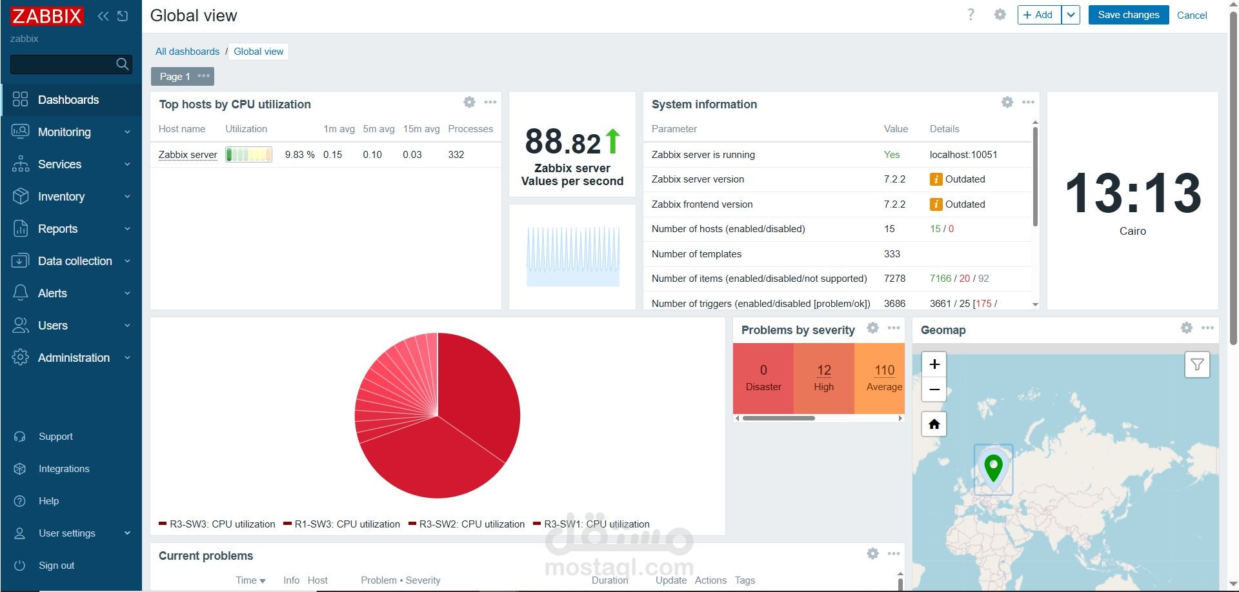Edit Problems by severity widget gear icon
The height and width of the screenshot is (592, 1239).
click(x=872, y=328)
